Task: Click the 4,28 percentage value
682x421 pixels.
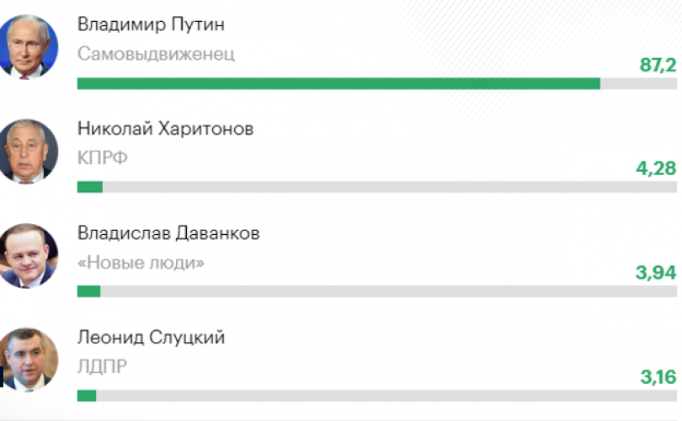Action: coord(656,168)
